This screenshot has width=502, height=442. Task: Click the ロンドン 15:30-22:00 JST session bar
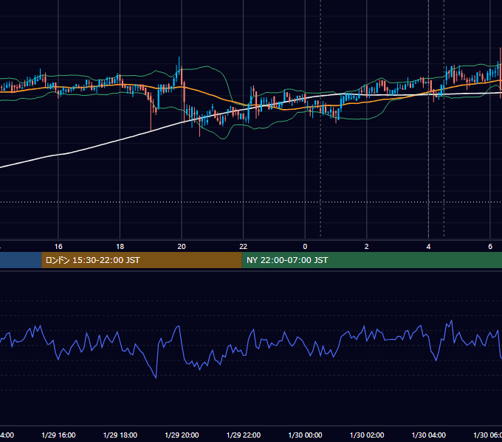click(x=142, y=260)
